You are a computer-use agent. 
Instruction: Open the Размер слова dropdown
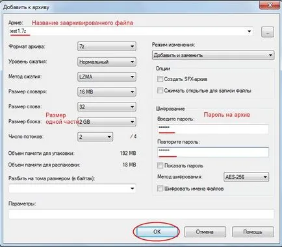pos(107,107)
